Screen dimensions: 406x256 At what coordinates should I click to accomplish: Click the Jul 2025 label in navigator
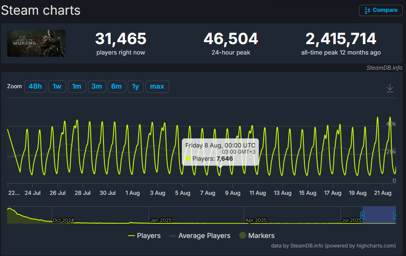click(351, 220)
